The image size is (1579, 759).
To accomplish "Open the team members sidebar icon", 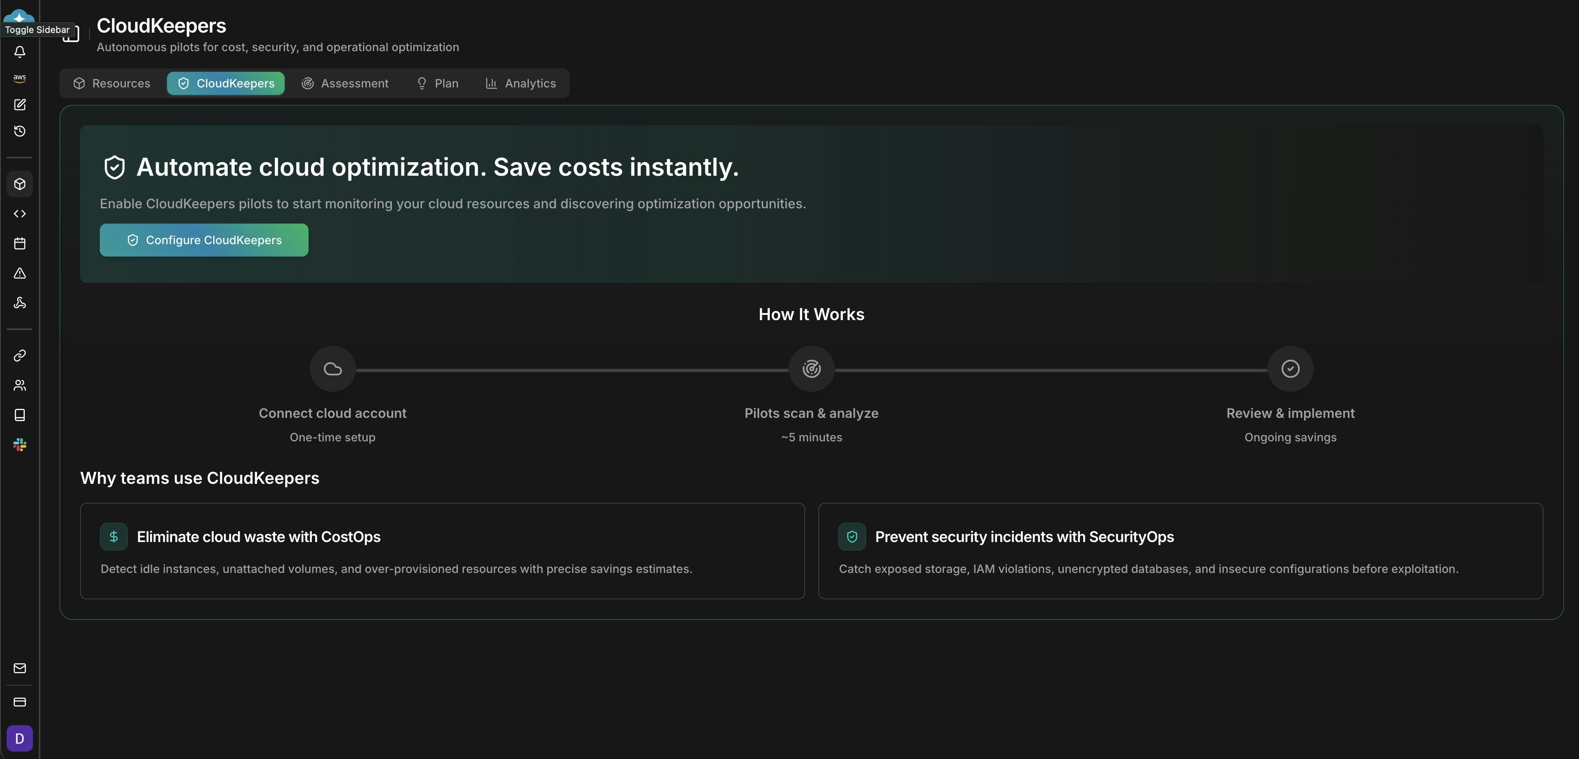I will tap(19, 385).
